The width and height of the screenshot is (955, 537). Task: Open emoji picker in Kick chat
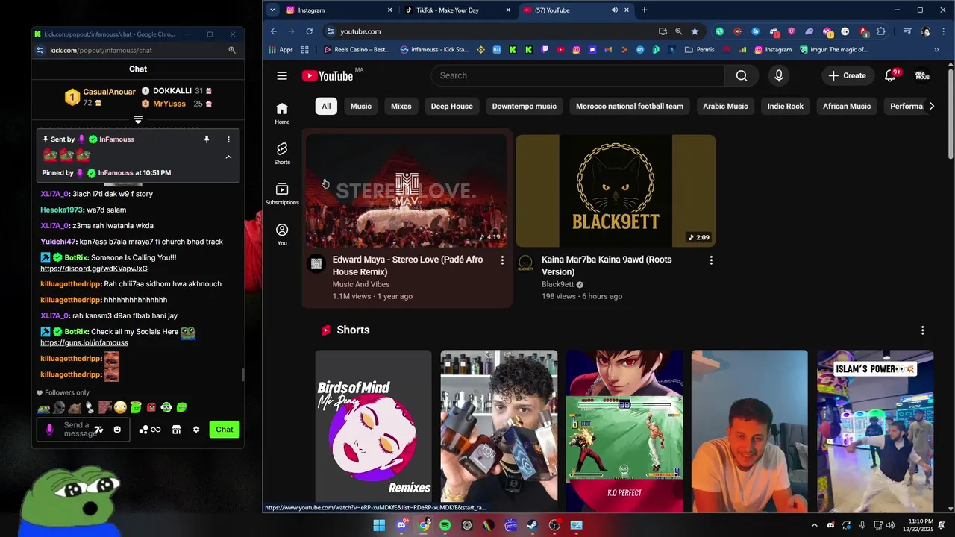117,430
